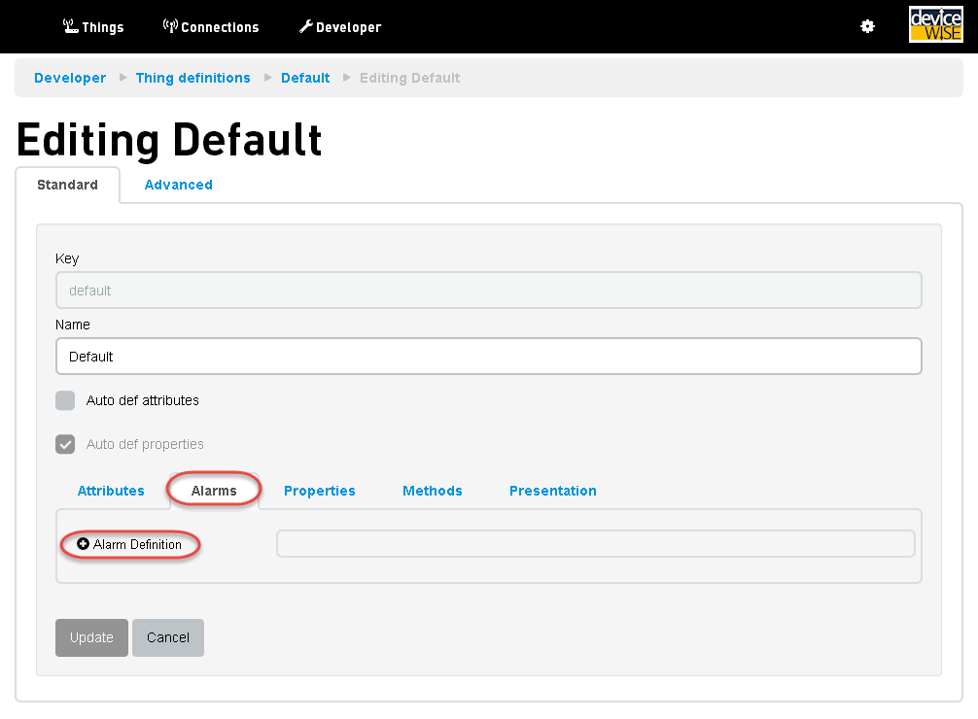
Task: Open the Things menu
Action: pyautogui.click(x=93, y=27)
